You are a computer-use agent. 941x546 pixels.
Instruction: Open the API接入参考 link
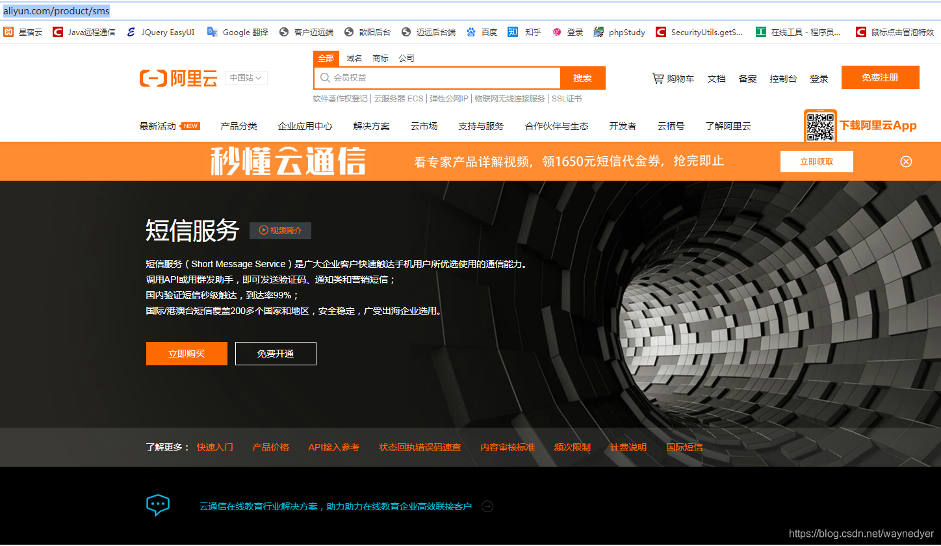click(333, 447)
